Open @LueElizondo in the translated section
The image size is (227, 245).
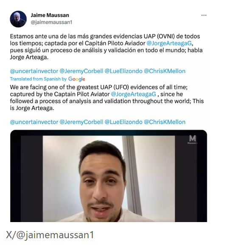click(123, 122)
